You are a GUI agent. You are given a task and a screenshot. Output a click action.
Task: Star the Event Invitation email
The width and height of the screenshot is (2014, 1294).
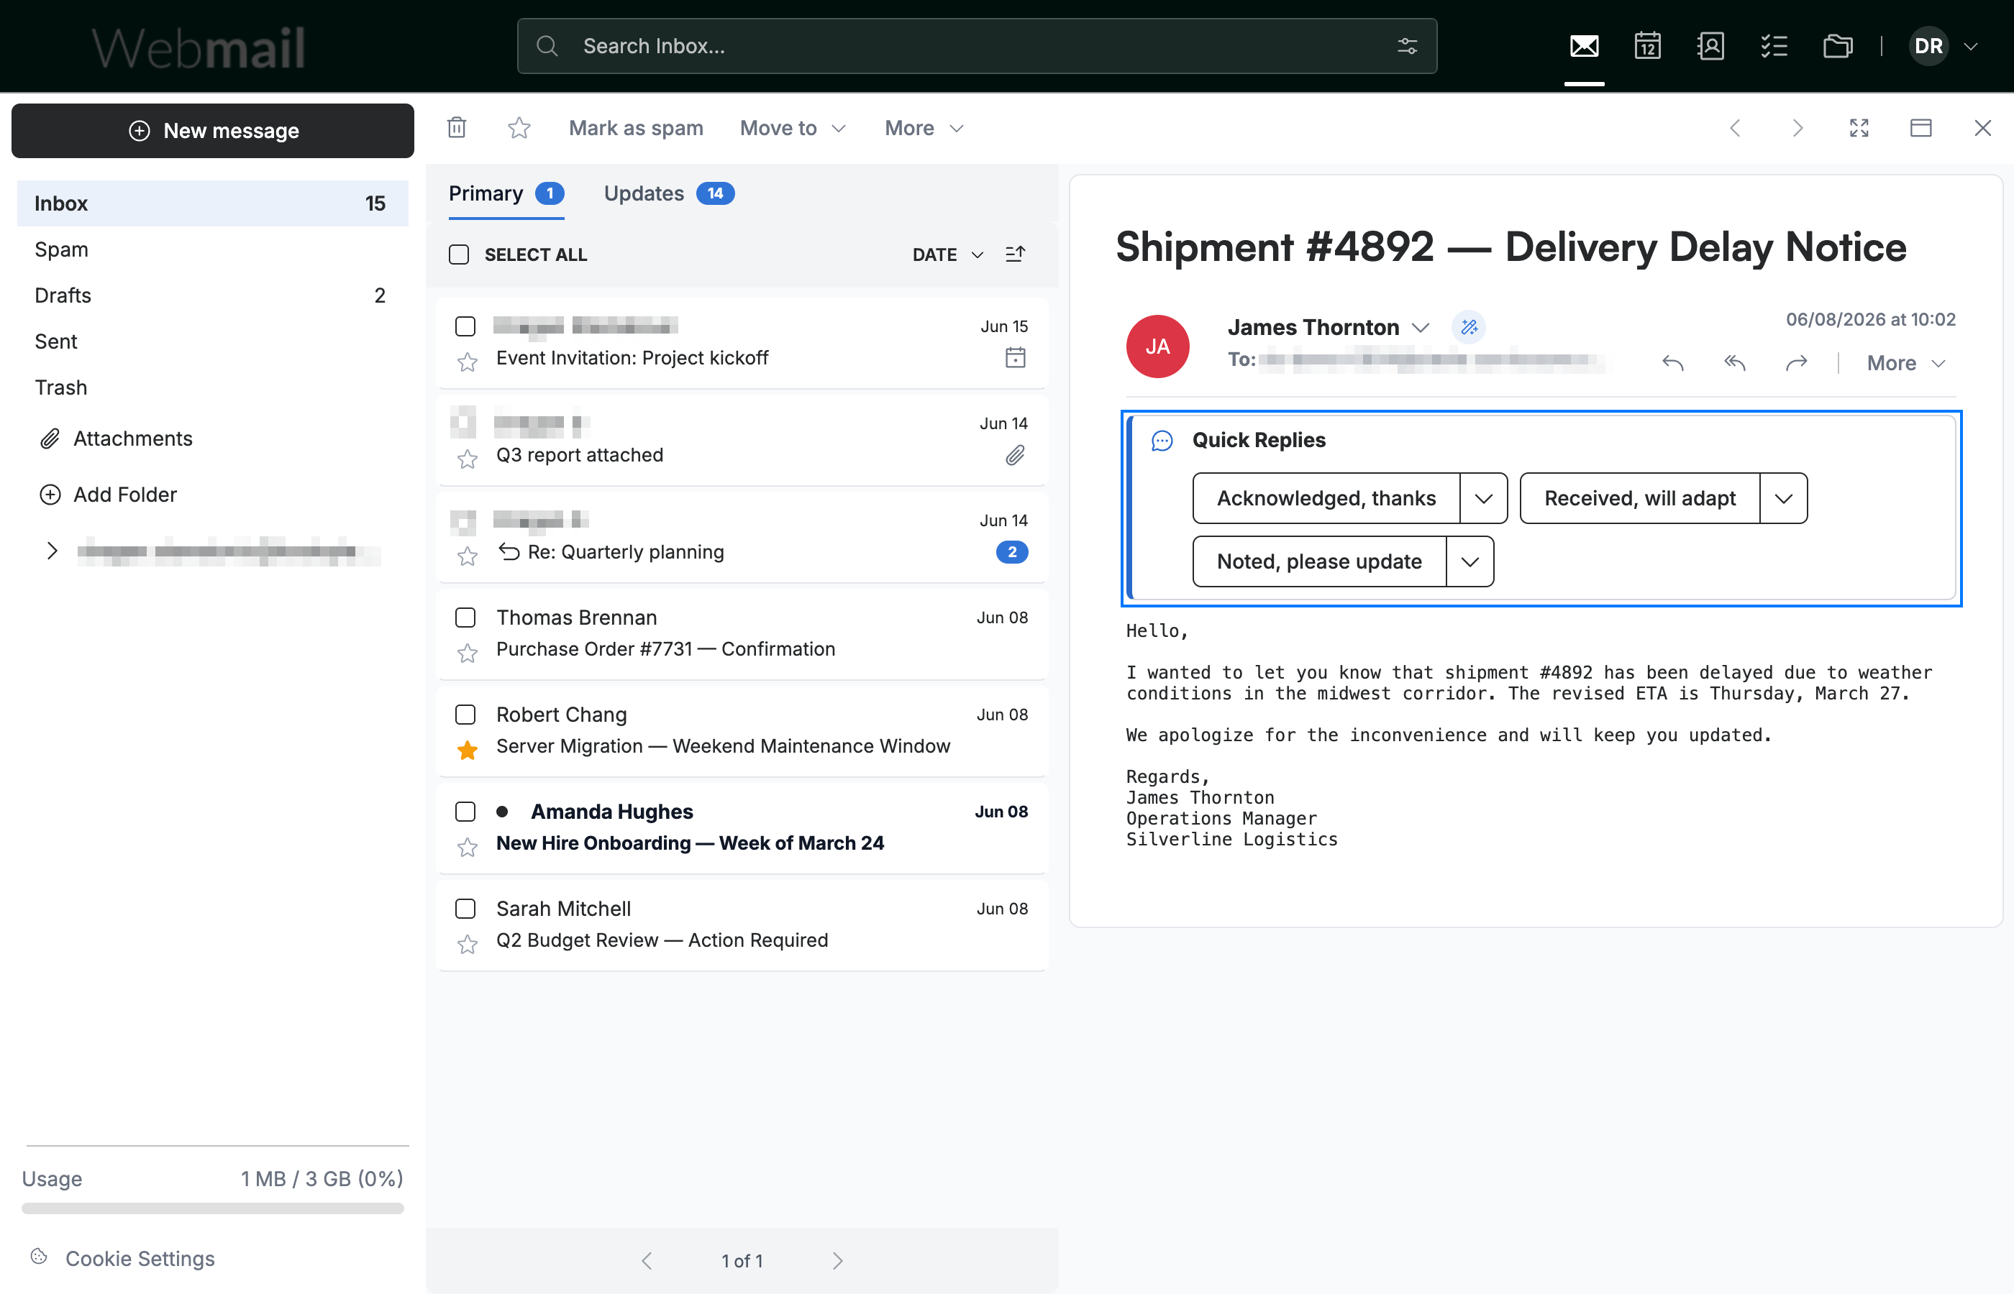[x=468, y=362]
